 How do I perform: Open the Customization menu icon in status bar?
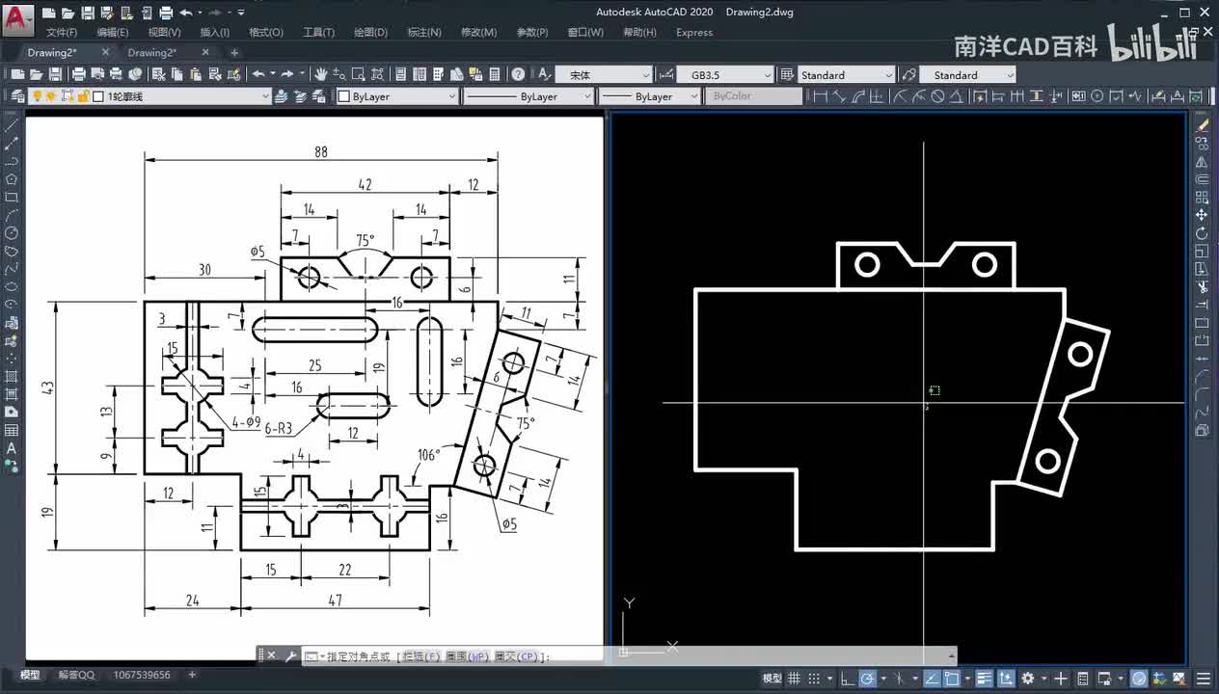point(1204,679)
